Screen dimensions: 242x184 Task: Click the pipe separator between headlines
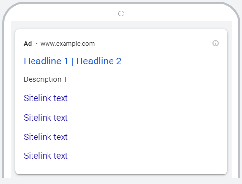[72, 61]
